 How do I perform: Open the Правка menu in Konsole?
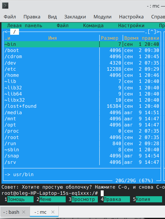tap(32, 17)
